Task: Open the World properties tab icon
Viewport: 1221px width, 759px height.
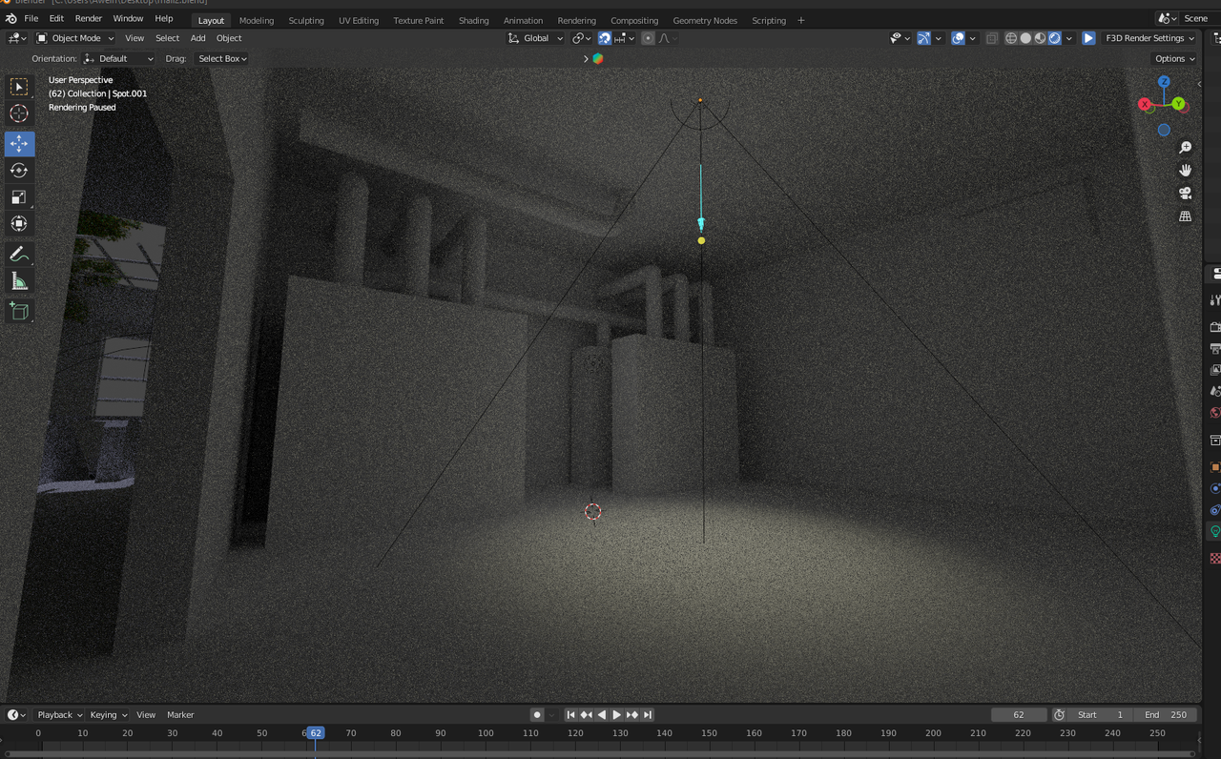Action: 1215,414
